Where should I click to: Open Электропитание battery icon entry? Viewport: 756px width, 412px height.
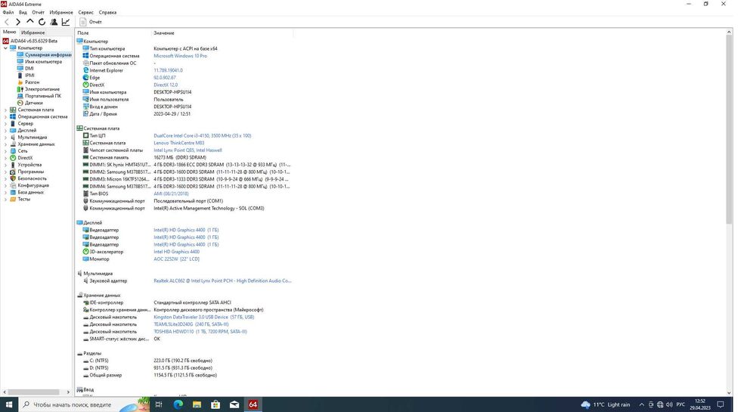tap(20, 89)
